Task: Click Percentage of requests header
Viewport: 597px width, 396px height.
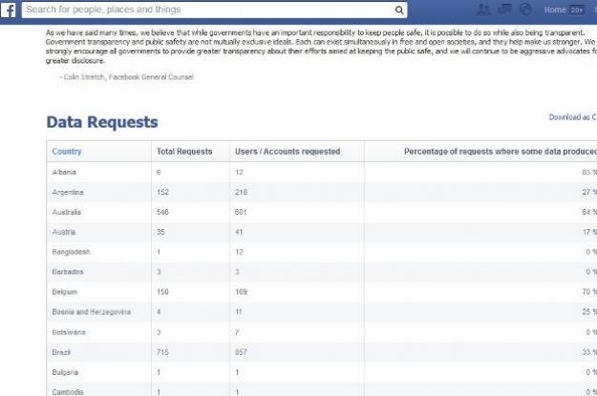Action: pos(501,152)
